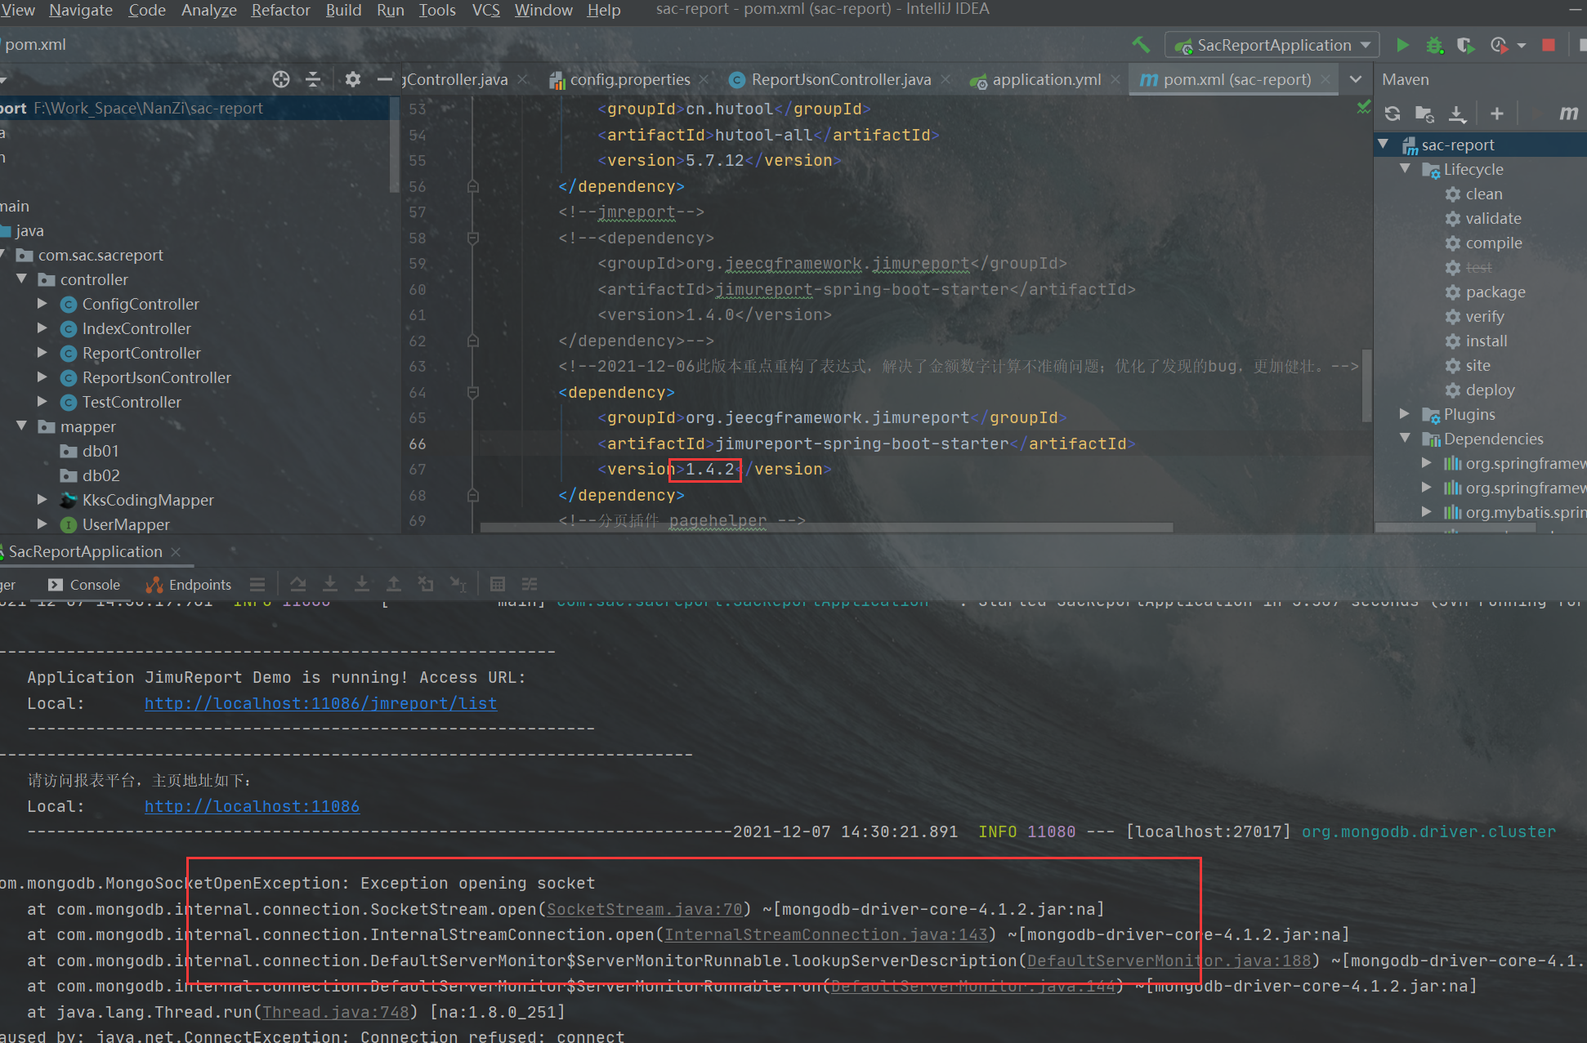Reload all Maven projects icon
The width and height of the screenshot is (1587, 1043).
(1393, 114)
